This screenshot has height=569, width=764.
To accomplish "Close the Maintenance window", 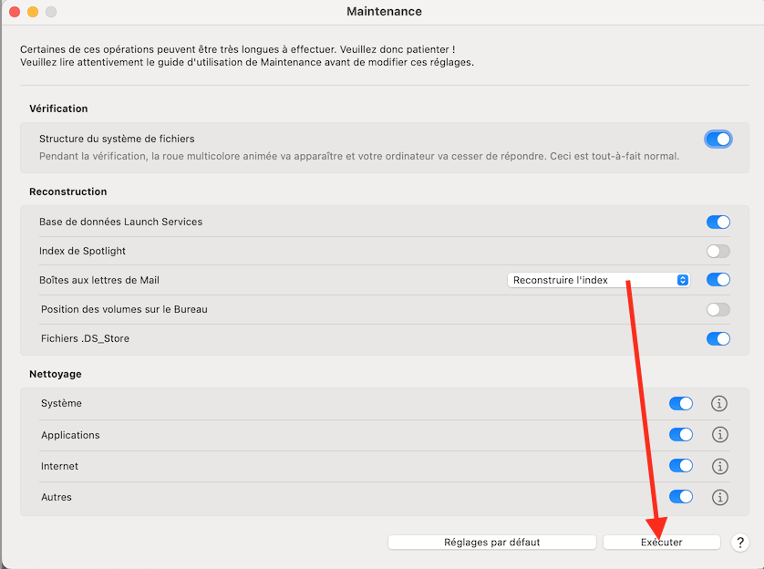I will coord(15,12).
